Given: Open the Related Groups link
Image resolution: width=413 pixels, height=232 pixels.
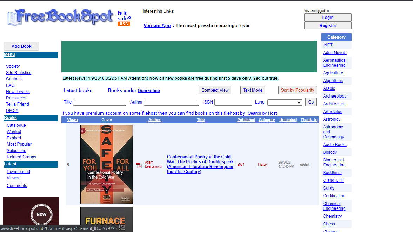Looking at the screenshot, I should [21, 157].
